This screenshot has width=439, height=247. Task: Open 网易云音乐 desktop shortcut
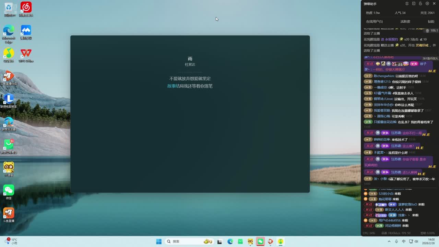pos(26,9)
